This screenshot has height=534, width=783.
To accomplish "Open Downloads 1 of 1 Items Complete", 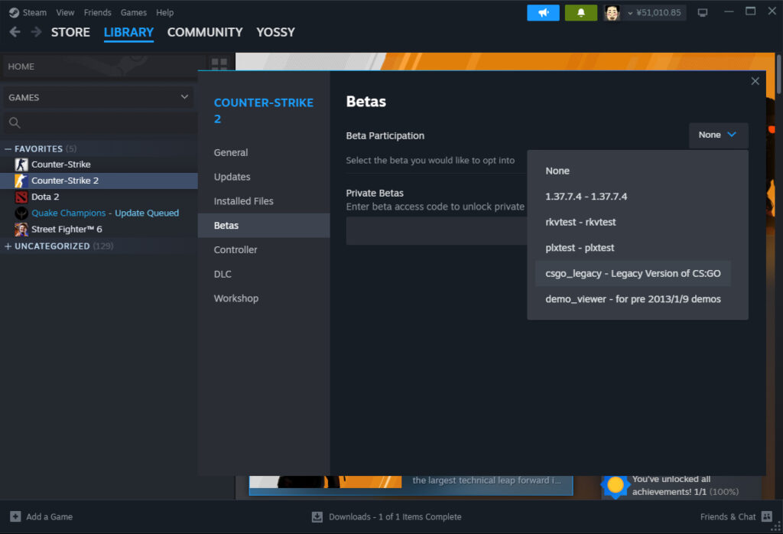I will [x=395, y=516].
